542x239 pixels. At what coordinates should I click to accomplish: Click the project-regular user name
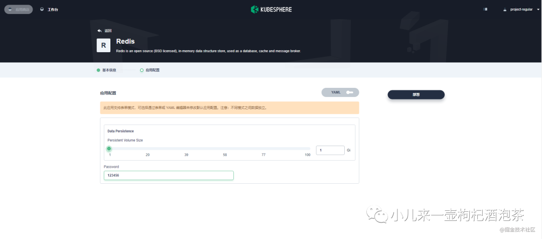[521, 10]
